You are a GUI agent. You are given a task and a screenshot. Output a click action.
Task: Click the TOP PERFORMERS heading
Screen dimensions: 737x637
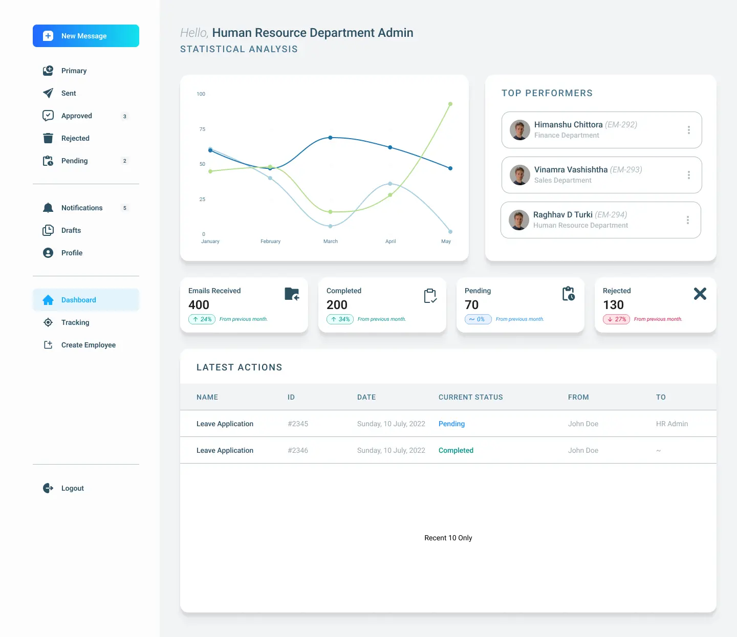pos(547,93)
